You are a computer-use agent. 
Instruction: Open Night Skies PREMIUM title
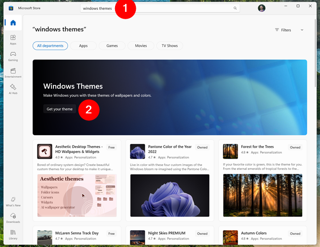(x=167, y=233)
